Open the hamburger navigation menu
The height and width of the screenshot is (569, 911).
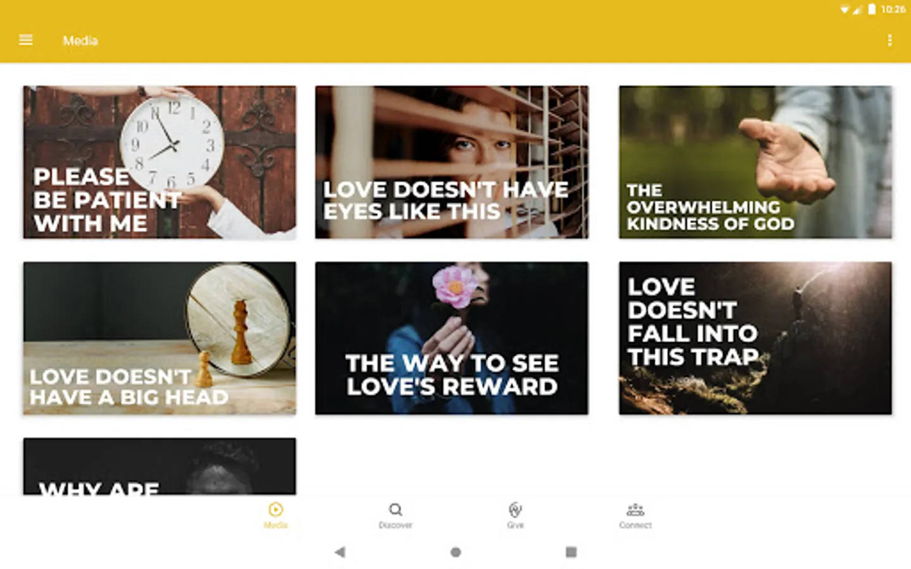(x=26, y=40)
